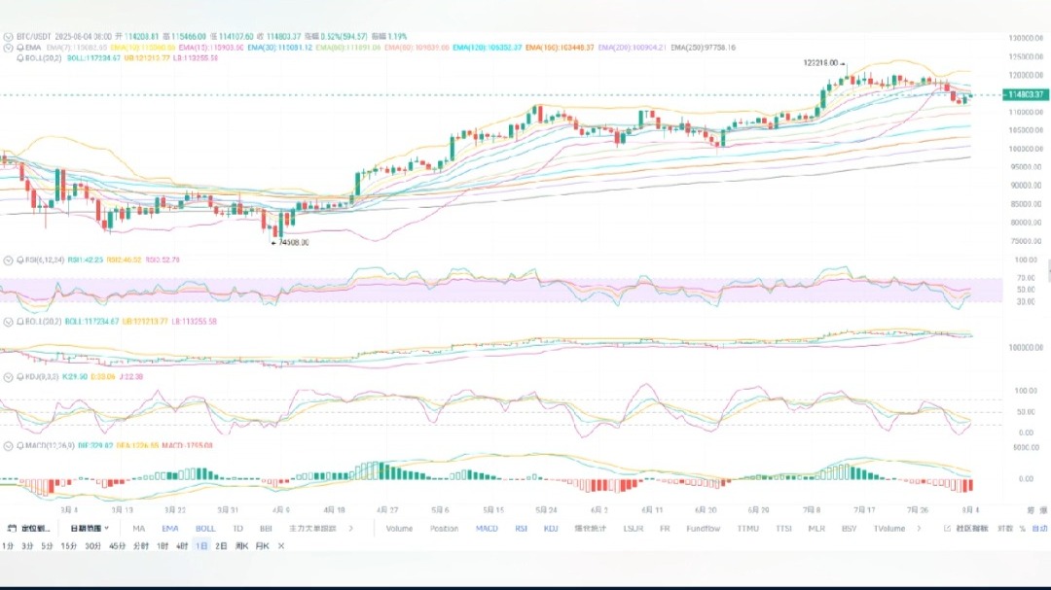Click the logarithmic (对数) scale button
The image size is (1051, 590).
pos(1005,529)
